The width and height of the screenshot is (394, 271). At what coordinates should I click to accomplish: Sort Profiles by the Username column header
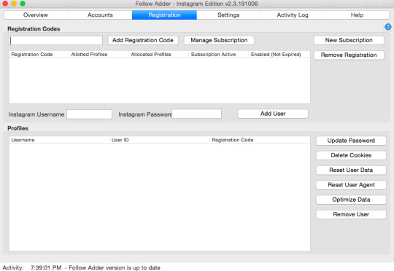tap(59, 140)
